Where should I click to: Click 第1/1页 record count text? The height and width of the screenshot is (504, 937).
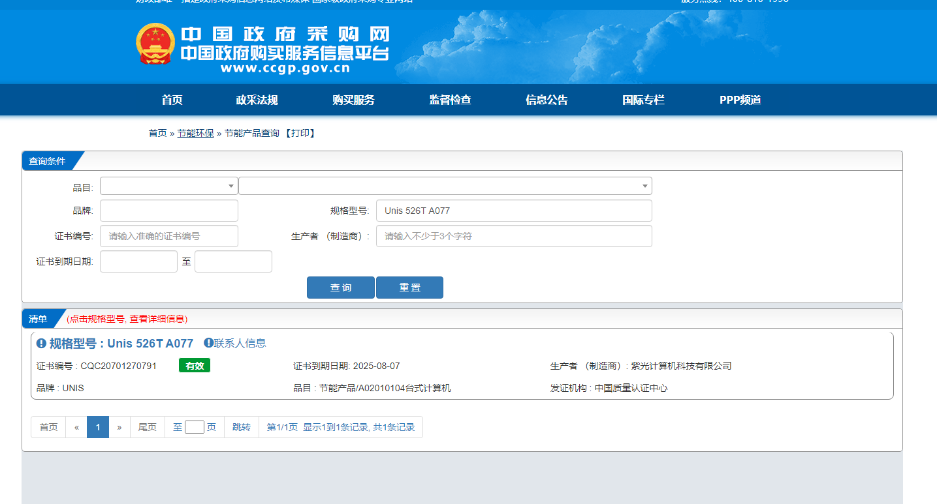tap(341, 427)
